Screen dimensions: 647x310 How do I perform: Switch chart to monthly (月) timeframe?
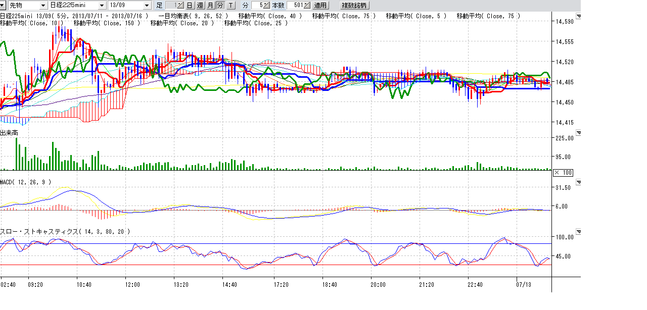(x=210, y=5)
